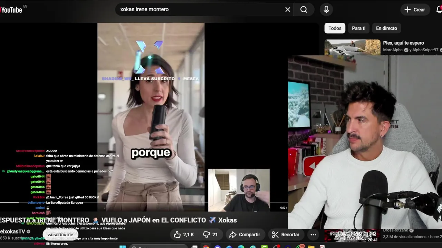Image resolution: width=442 pixels, height=248 pixels.
Task: Click the Windows taskbar search box
Action: click(159, 247)
